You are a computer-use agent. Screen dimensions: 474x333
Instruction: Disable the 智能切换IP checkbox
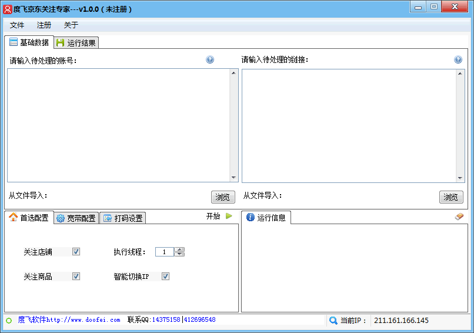[x=165, y=276]
